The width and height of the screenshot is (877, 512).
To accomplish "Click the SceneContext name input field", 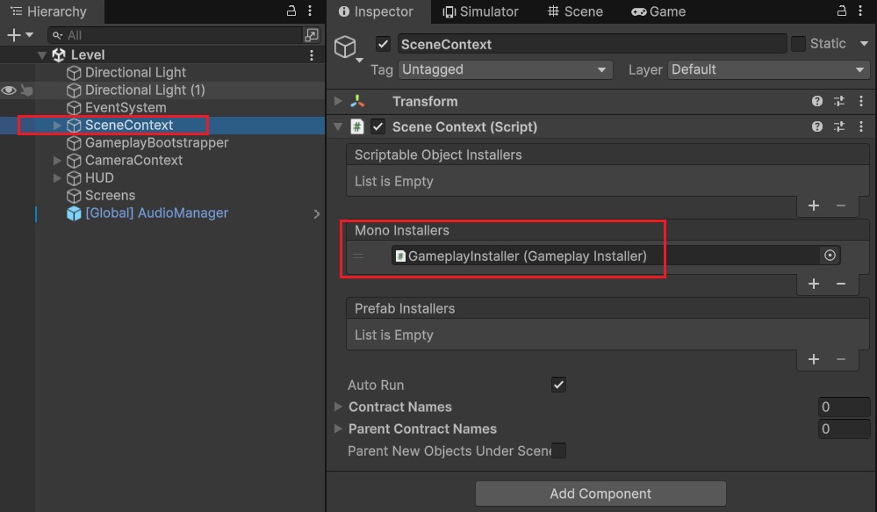I will (592, 44).
